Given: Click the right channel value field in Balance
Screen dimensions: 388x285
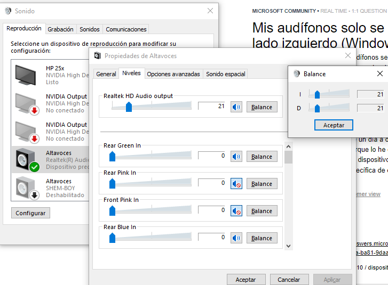Looking at the screenshot, I should coord(370,108).
